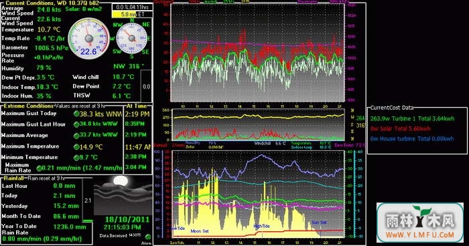Viewport: 469px width, 246px height.
Task: Click the Moon Set marker on bottom graph
Action: click(x=200, y=231)
